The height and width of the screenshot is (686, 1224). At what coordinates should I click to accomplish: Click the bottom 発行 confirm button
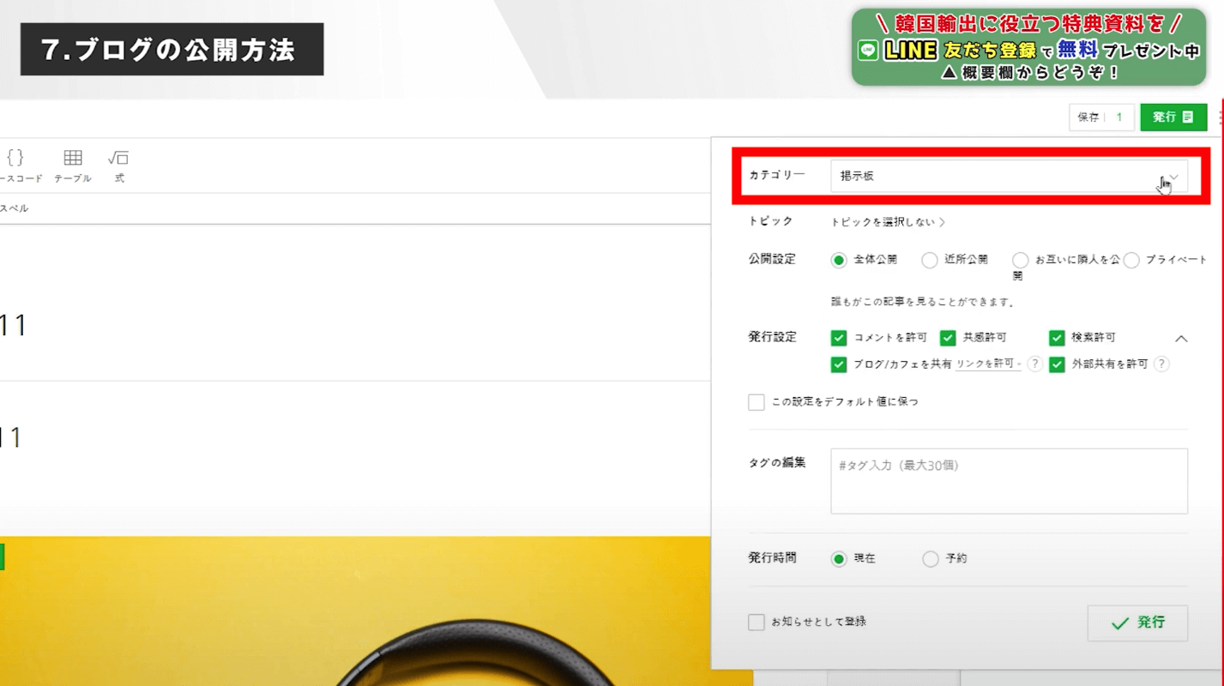tap(1137, 623)
